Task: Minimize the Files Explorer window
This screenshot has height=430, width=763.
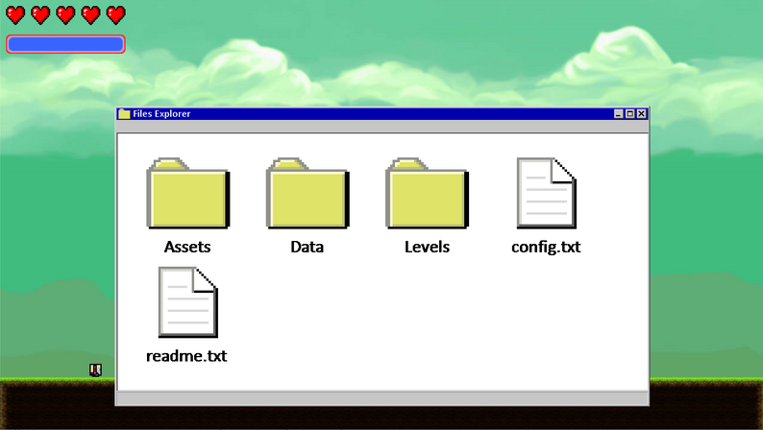Action: [x=619, y=113]
